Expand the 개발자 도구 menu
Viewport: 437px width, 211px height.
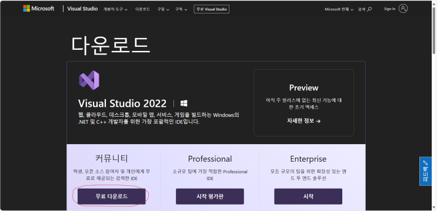115,9
